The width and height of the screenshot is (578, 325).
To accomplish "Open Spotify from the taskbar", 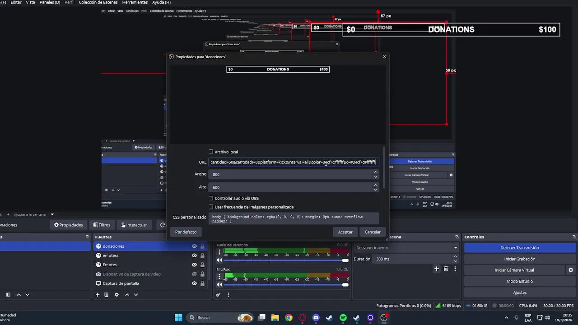I will [343, 318].
